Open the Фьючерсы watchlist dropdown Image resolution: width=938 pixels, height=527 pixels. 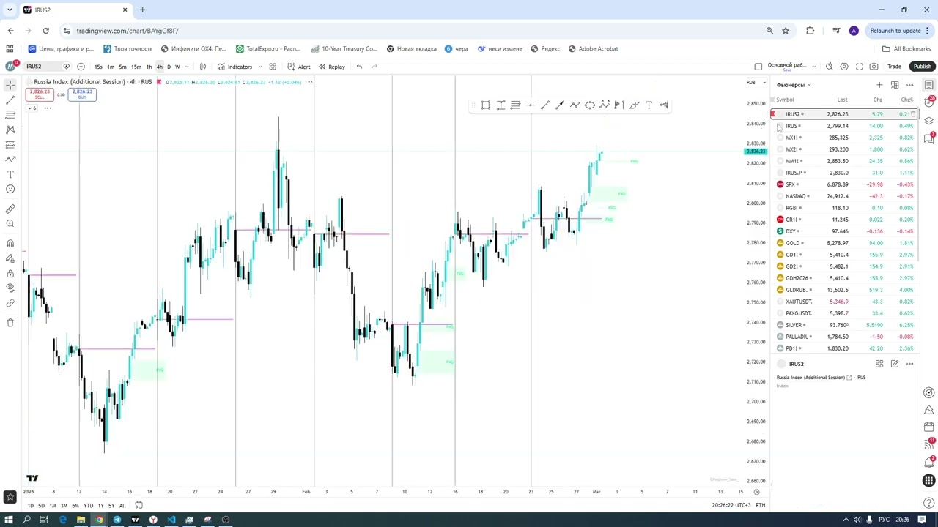pyautogui.click(x=794, y=85)
